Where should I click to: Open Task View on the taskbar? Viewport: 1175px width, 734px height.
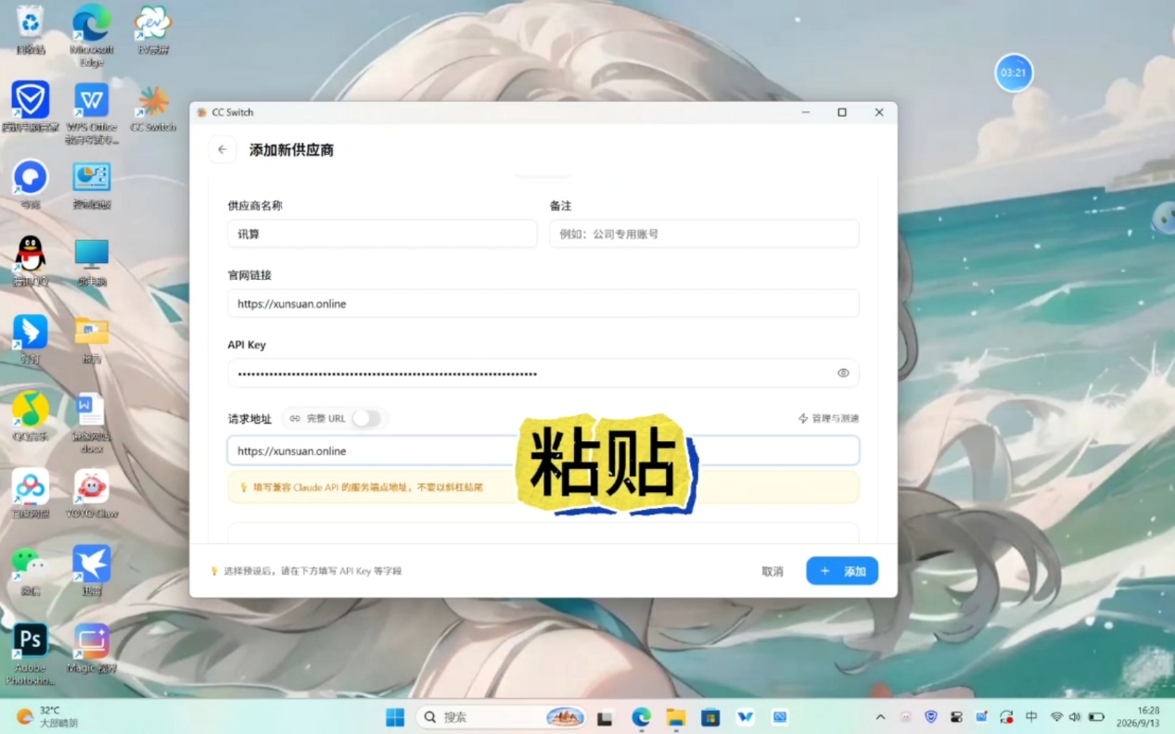tap(605, 716)
